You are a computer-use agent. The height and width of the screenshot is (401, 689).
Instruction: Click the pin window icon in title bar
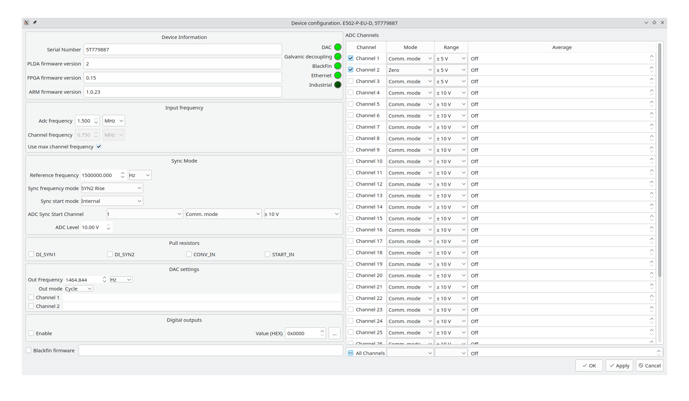[35, 23]
